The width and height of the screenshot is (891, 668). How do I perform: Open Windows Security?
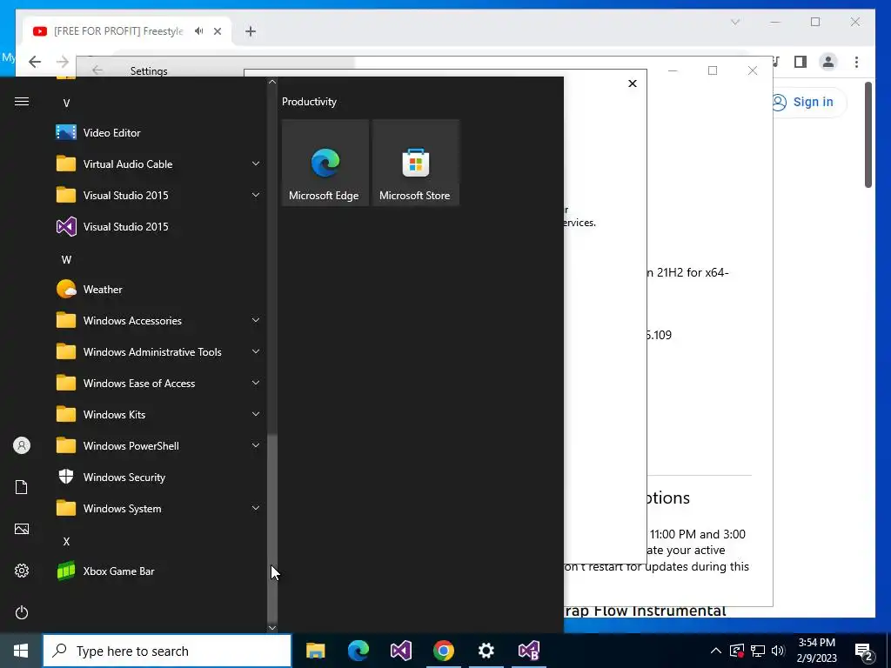[159, 478]
